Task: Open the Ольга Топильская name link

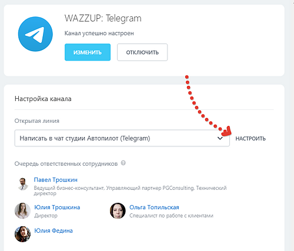Action: click(x=154, y=207)
